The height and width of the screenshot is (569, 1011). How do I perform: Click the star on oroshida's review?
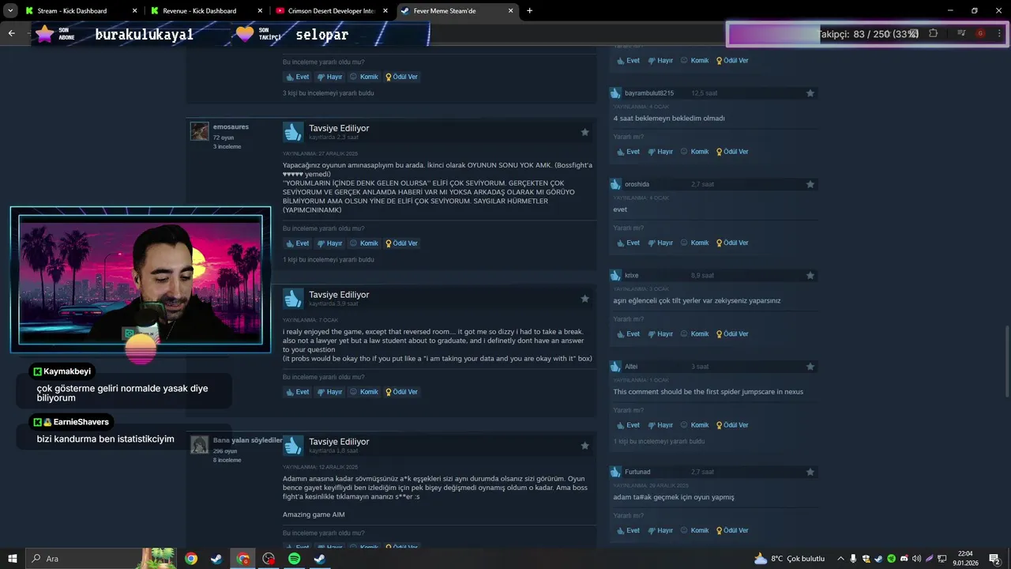point(810,184)
